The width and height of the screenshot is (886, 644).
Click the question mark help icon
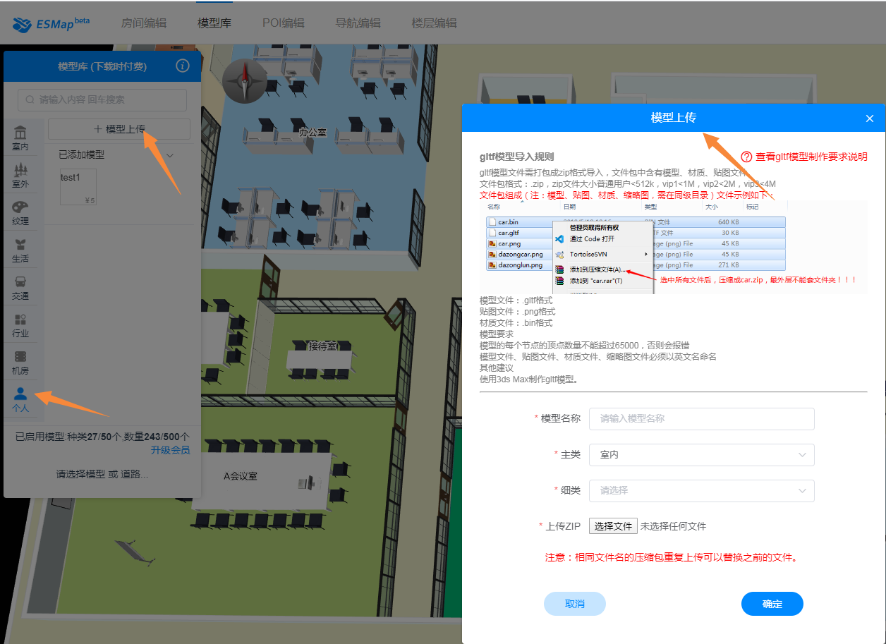click(x=747, y=157)
